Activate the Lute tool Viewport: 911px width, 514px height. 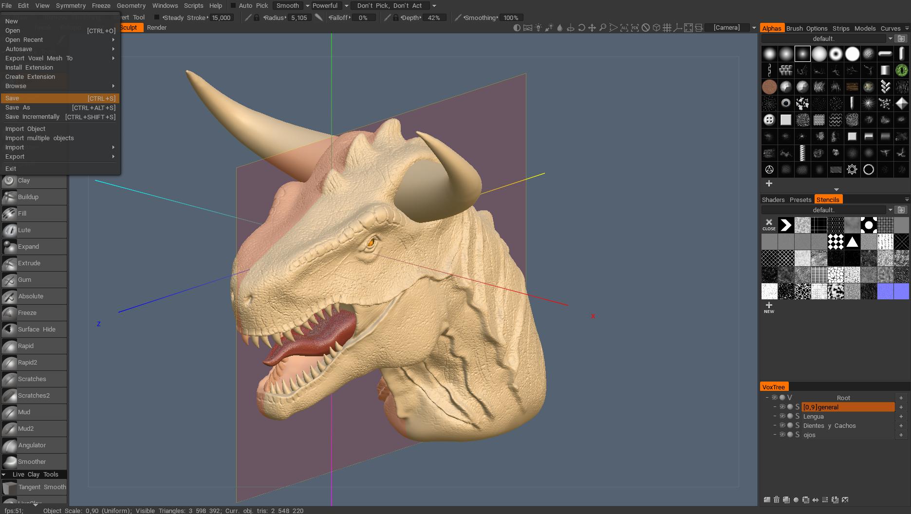click(34, 230)
